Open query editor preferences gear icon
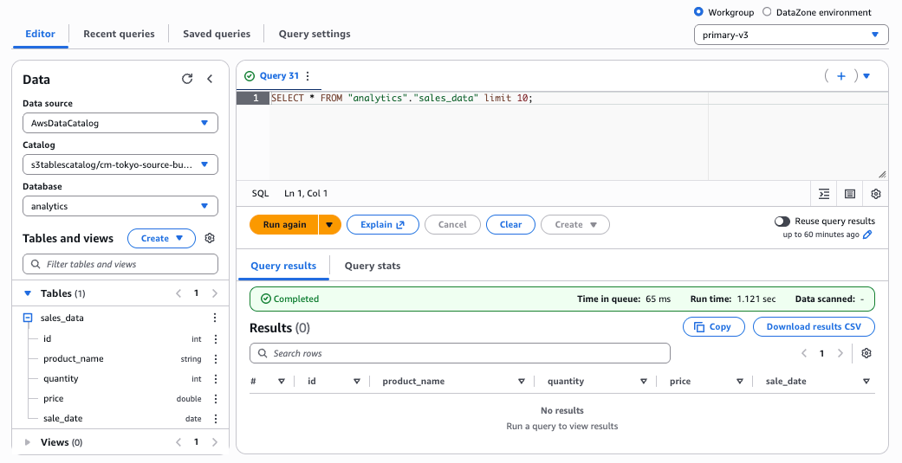 (876, 194)
